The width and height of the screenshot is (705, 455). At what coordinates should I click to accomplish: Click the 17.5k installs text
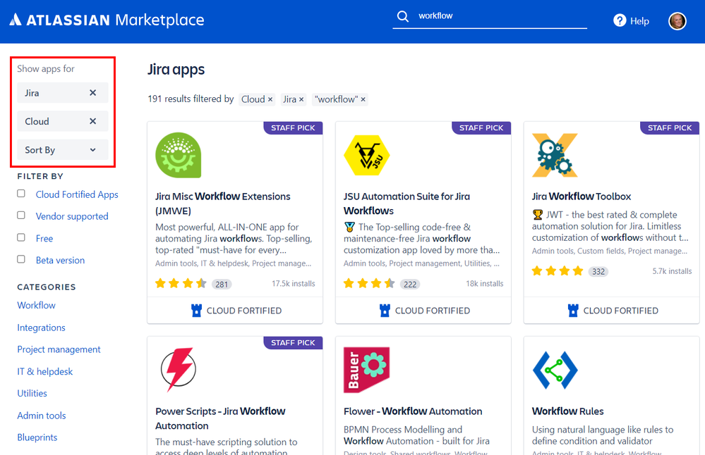coord(294,284)
